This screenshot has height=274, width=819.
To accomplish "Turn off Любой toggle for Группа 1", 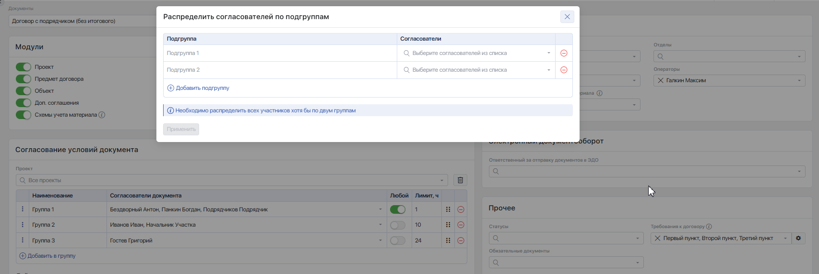I will (x=397, y=209).
